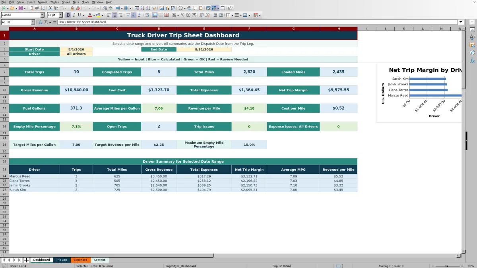This screenshot has width=477, height=268.
Task: Open Find and Replace icon
Action: pyautogui.click(x=105, y=8)
